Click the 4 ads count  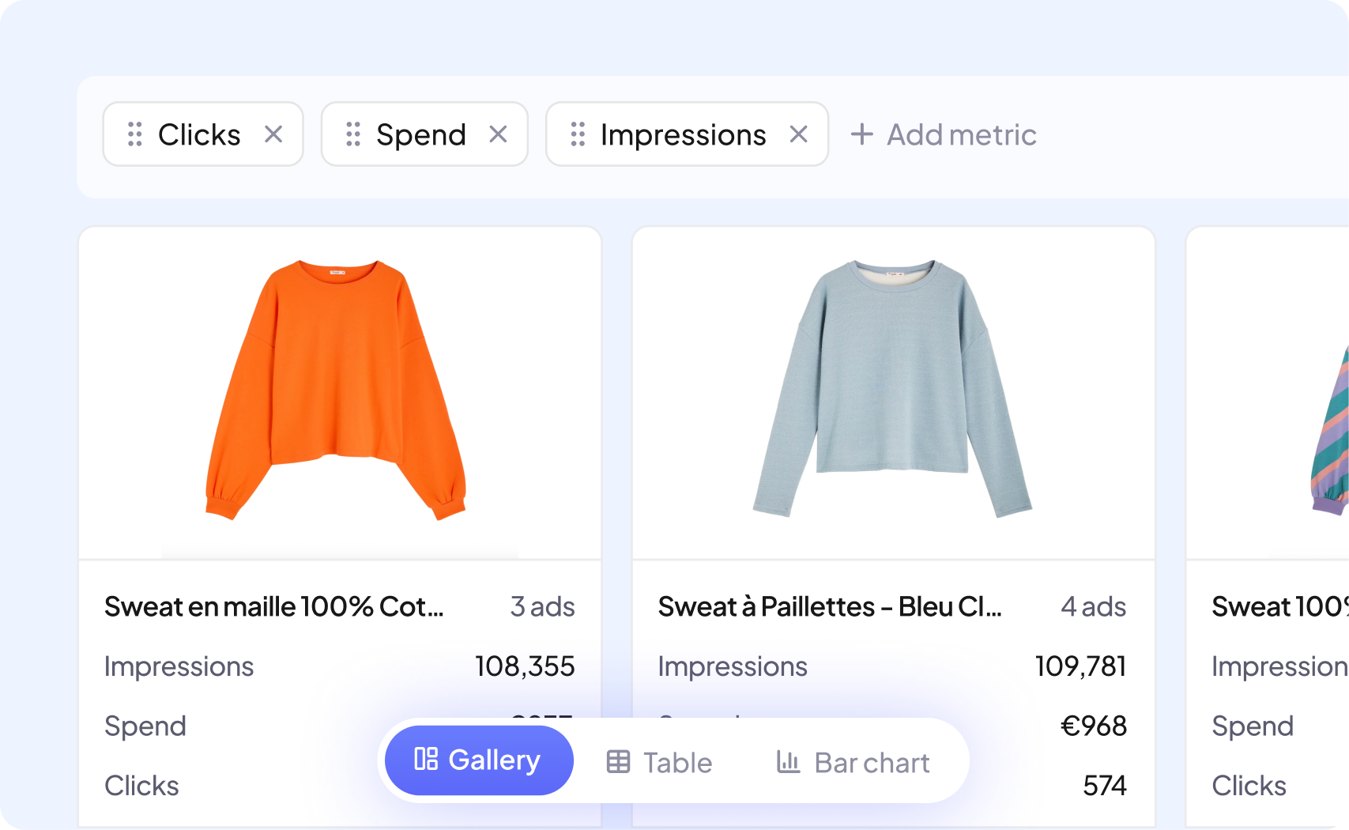[1094, 606]
